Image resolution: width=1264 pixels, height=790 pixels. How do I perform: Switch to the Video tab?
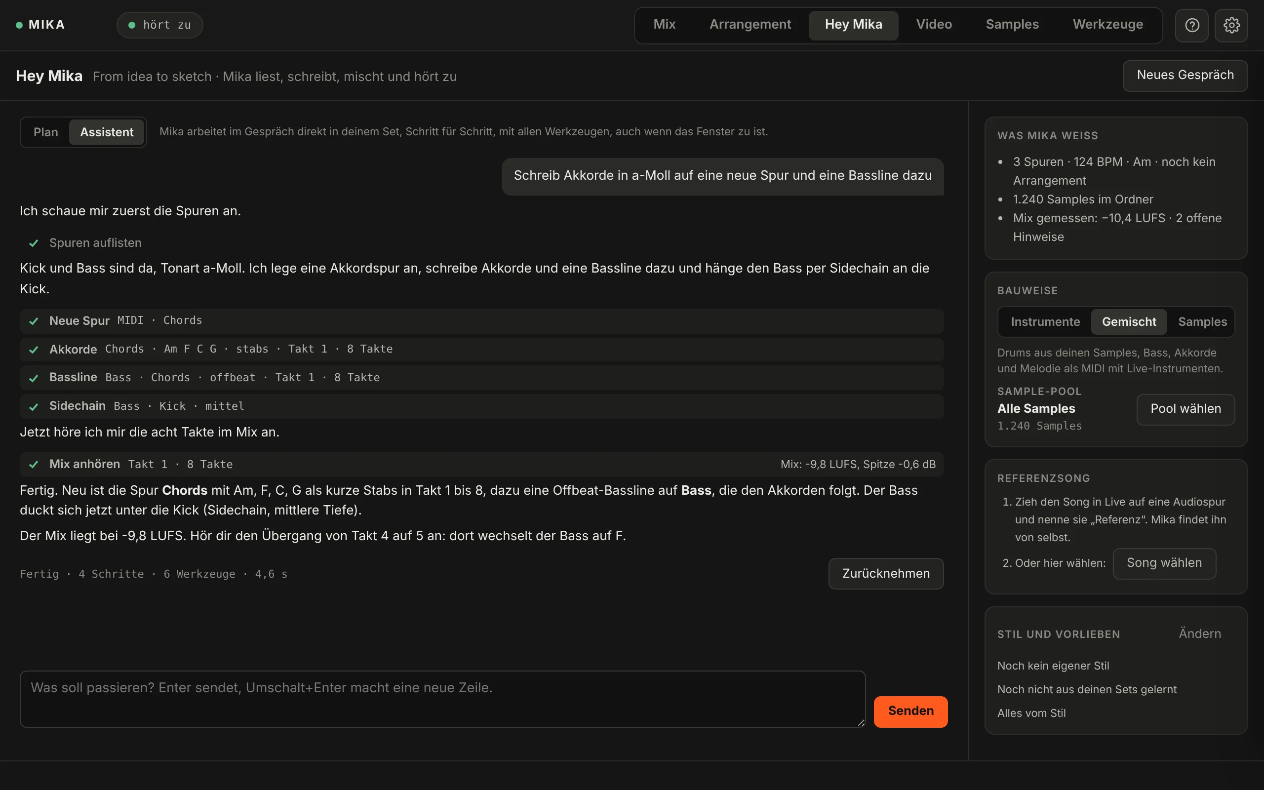tap(934, 25)
